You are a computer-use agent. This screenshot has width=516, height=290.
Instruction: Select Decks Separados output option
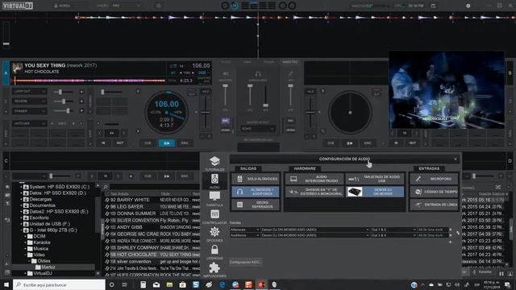click(256, 205)
